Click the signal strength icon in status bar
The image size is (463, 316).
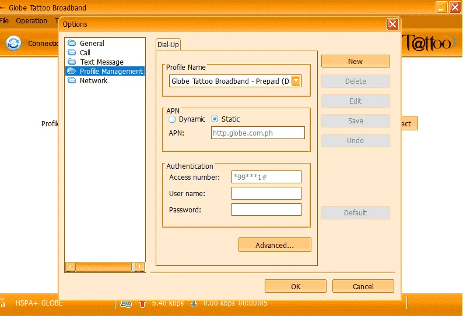coord(3,303)
